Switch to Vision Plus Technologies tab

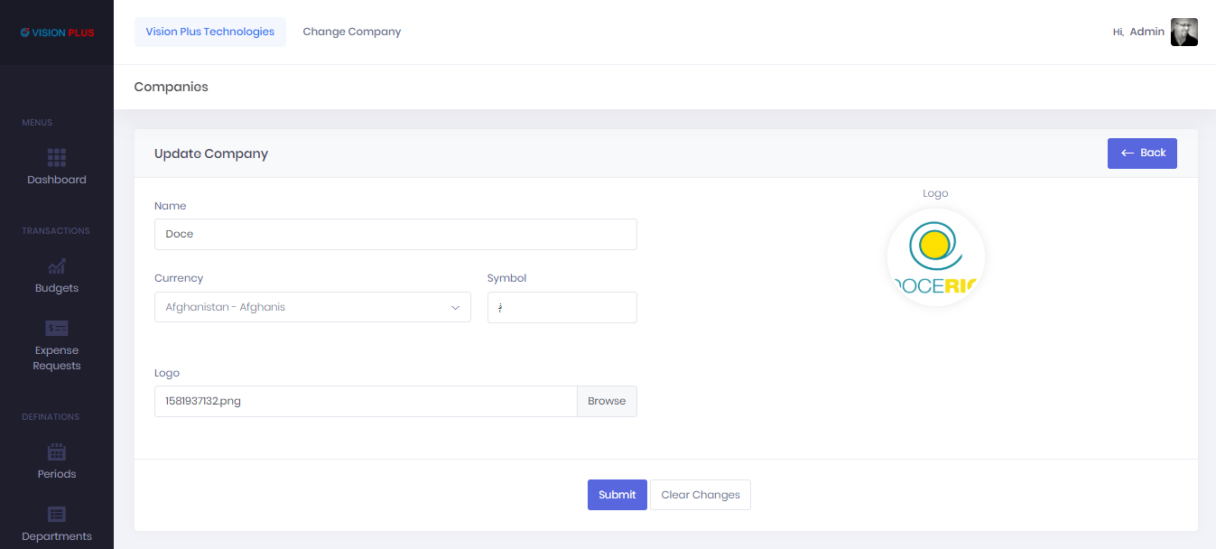(x=210, y=32)
